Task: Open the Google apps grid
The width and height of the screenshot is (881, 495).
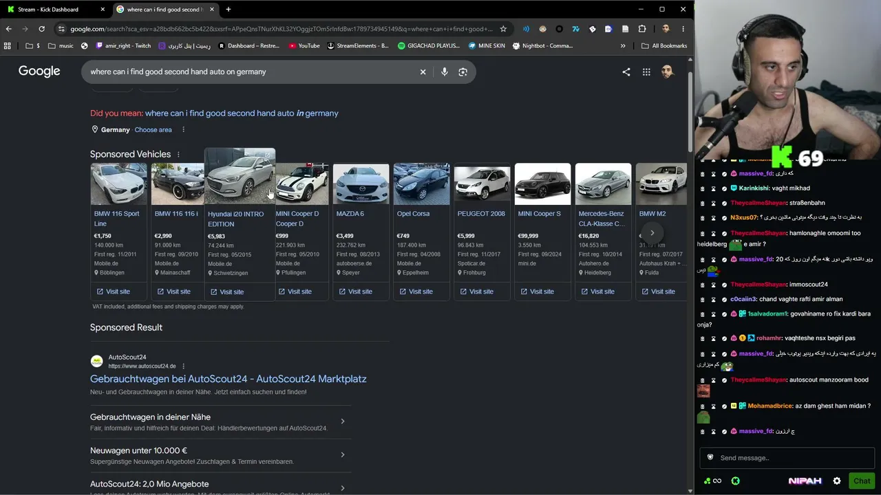Action: tap(646, 71)
